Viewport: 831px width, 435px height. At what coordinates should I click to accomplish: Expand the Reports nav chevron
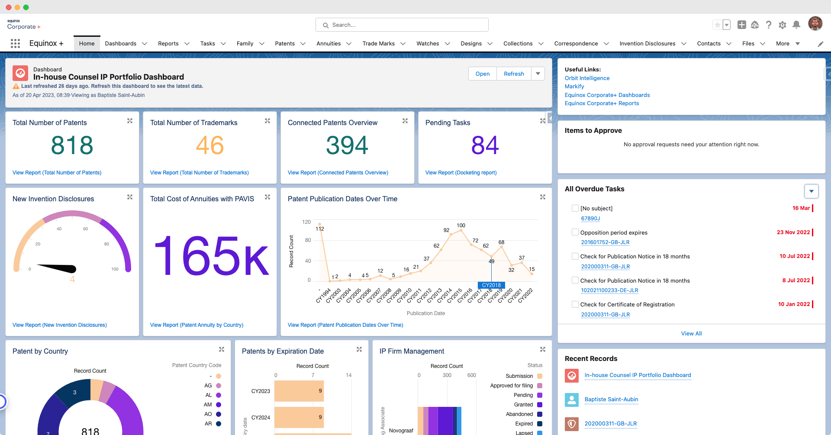[x=187, y=44]
